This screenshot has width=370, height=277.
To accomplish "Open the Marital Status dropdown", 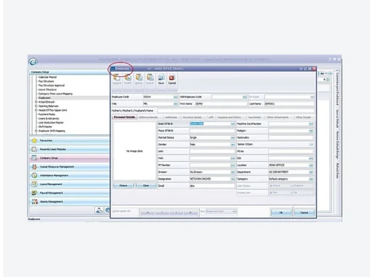I will [x=232, y=137].
